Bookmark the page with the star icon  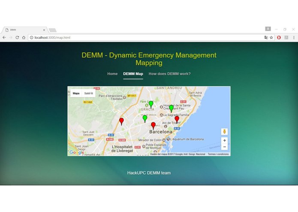[x=271, y=38]
